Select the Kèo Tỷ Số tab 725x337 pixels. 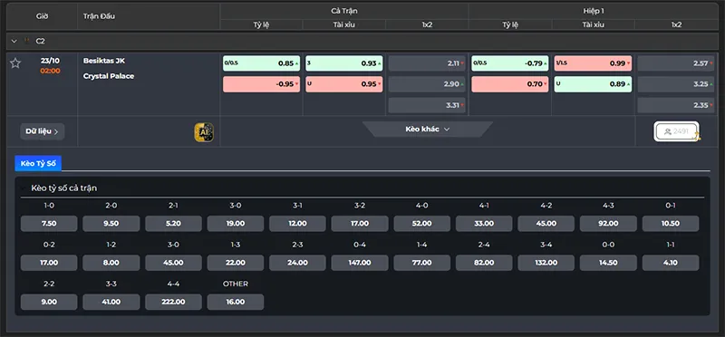(x=38, y=163)
